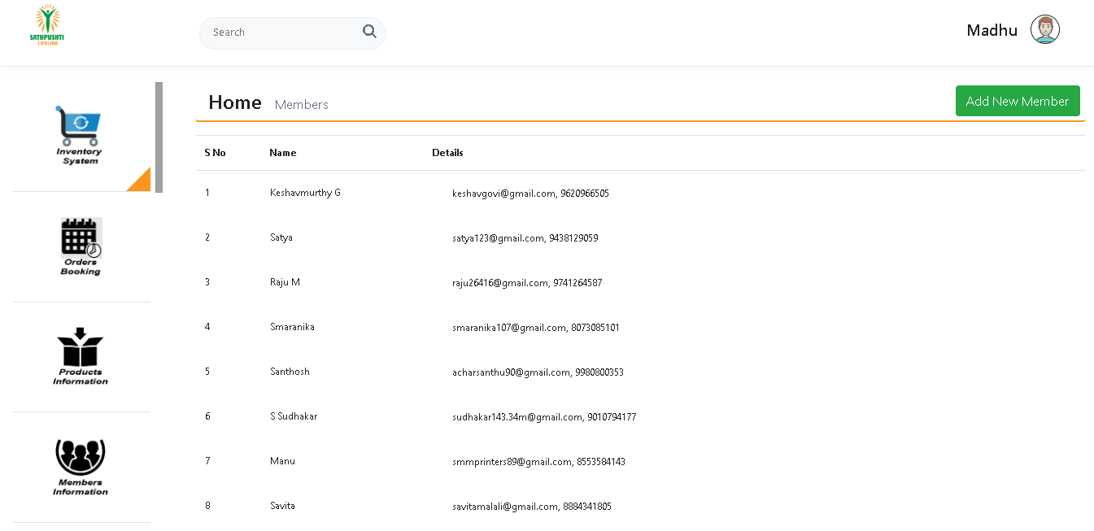Click Madhu's profile avatar
This screenshot has height=531, width=1094.
[1044, 30]
